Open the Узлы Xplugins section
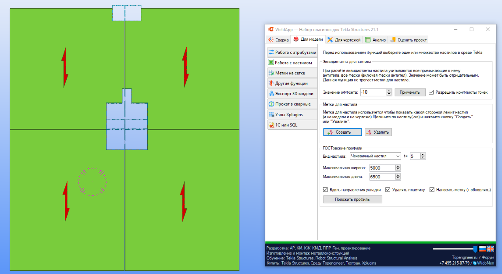 (x=292, y=115)
